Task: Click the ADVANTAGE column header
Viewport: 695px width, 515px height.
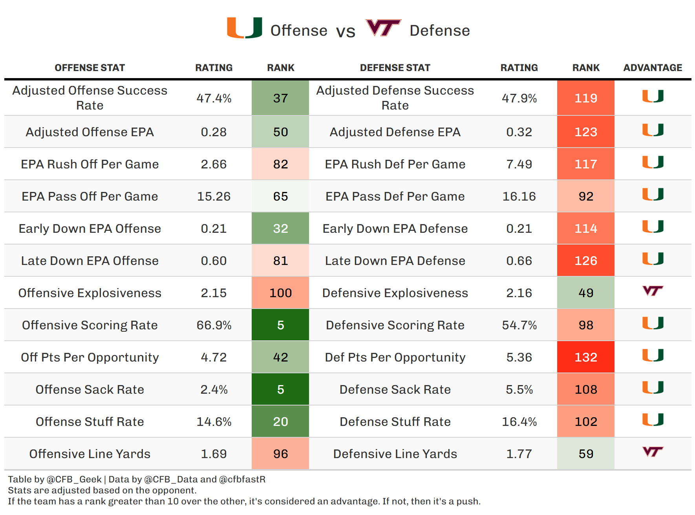Action: coord(653,68)
